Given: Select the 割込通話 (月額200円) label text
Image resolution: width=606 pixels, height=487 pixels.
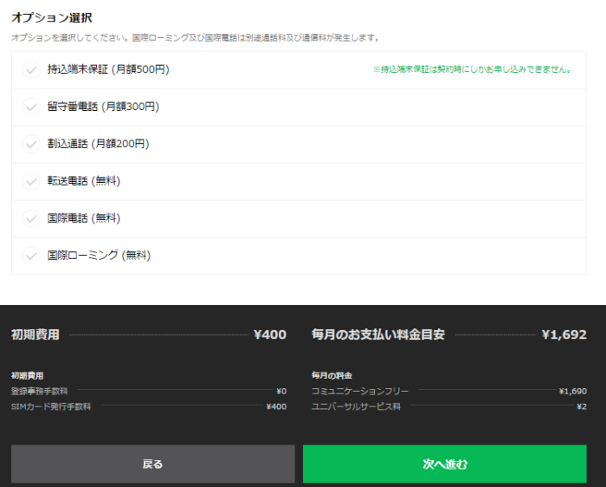Looking at the screenshot, I should click(x=98, y=144).
